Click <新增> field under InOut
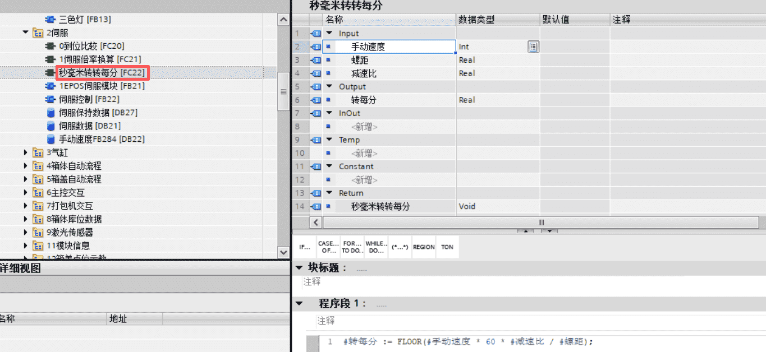 (x=364, y=127)
